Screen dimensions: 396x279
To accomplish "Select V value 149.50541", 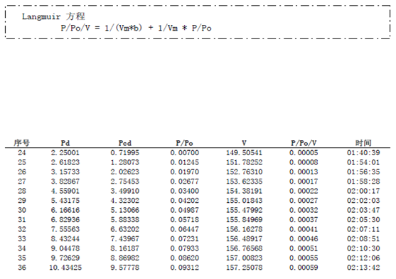I will click(244, 152).
